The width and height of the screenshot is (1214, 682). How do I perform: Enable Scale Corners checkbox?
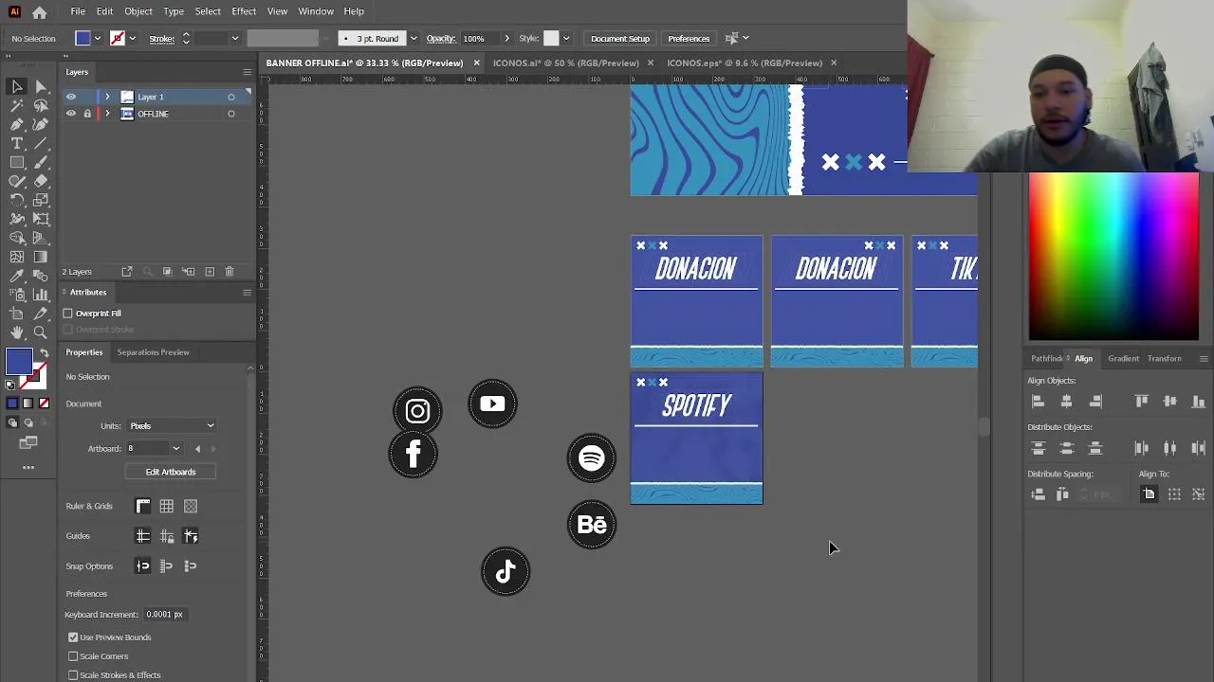point(73,656)
